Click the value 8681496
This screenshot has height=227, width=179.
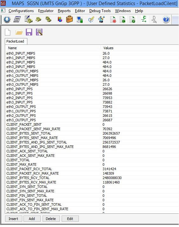click(x=109, y=147)
